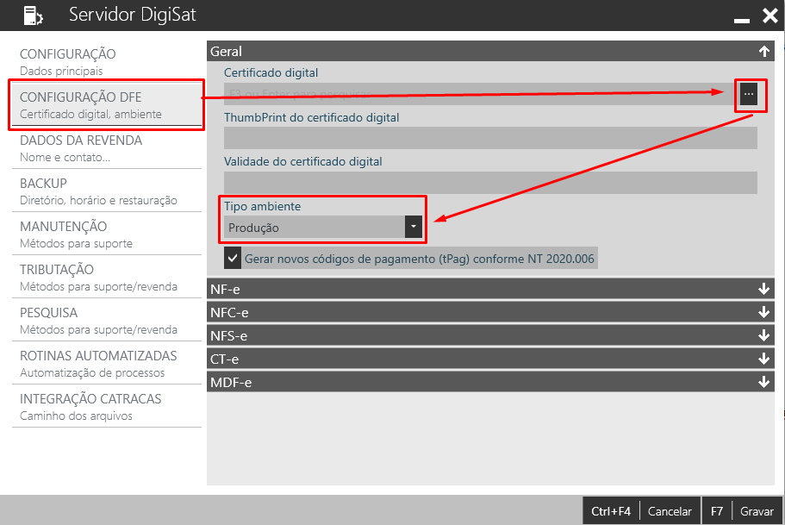Click the Cancelar button
The width and height of the screenshot is (785, 525).
[641, 511]
